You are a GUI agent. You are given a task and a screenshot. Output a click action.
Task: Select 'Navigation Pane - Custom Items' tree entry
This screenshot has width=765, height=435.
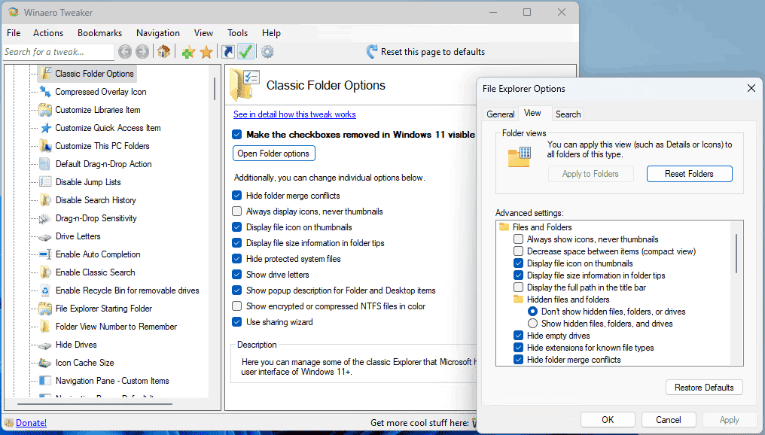(x=112, y=380)
